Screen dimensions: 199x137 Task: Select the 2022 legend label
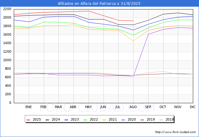tap(94, 120)
